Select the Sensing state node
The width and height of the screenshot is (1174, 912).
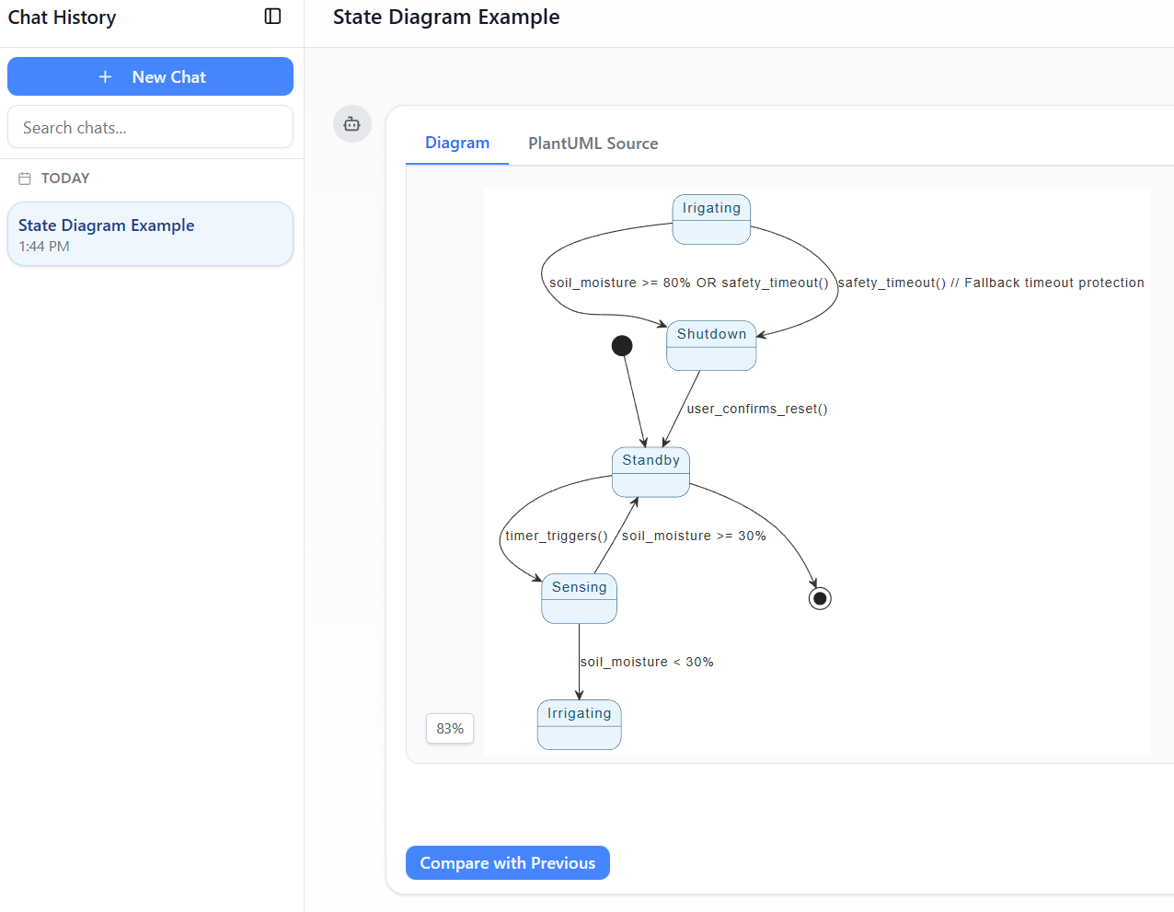579,598
